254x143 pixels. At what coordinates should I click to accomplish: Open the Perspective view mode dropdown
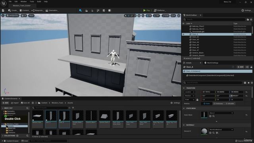click(x=12, y=15)
